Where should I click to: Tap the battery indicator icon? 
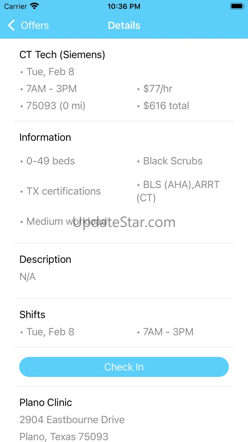click(x=237, y=6)
